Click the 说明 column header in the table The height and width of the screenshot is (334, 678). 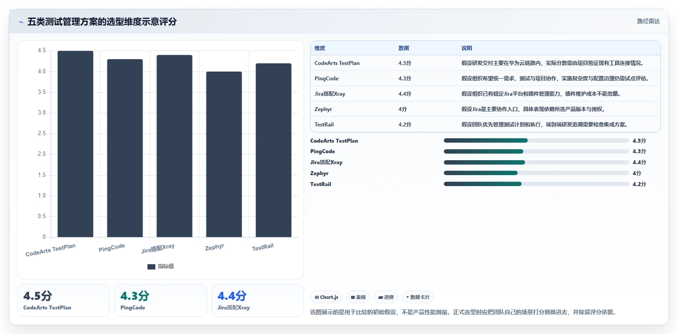pos(467,48)
